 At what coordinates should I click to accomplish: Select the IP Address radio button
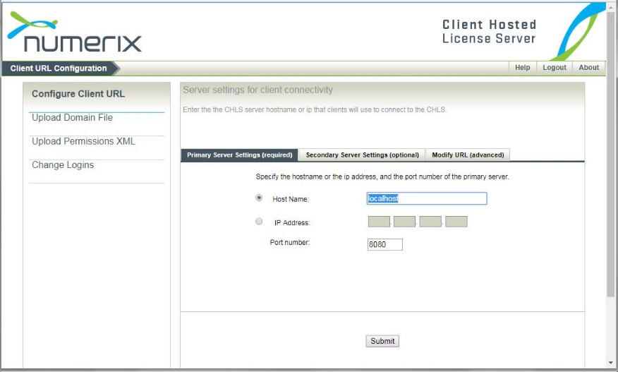pos(259,222)
